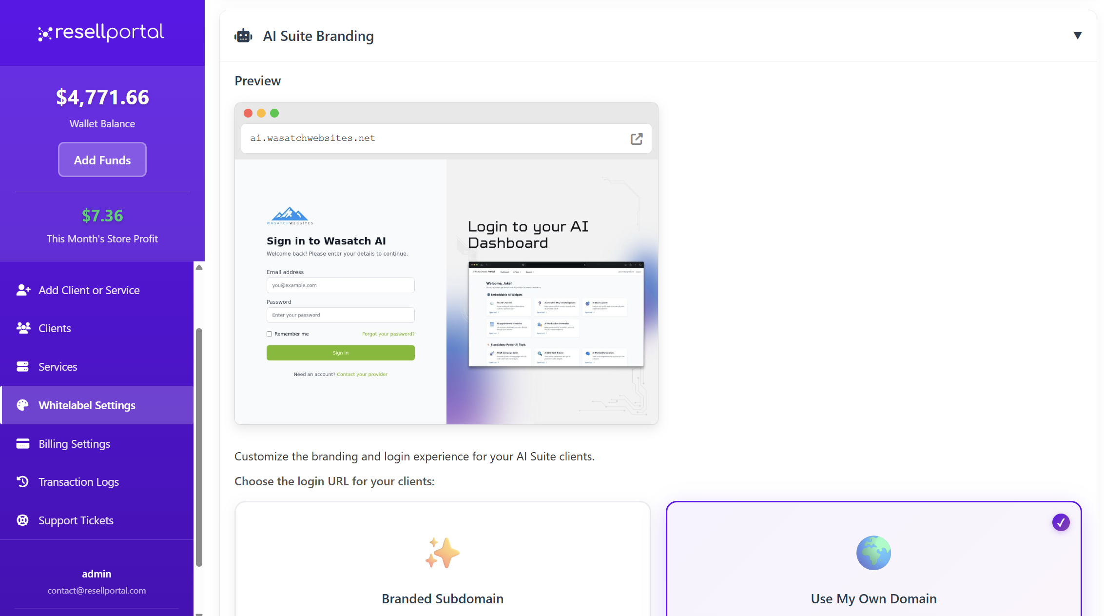This screenshot has height=616, width=1104.
Task: Click the green Sign in button in preview
Action: pyautogui.click(x=340, y=353)
